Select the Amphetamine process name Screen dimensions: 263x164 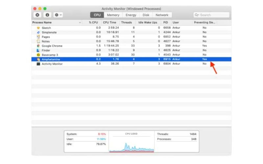(51, 59)
